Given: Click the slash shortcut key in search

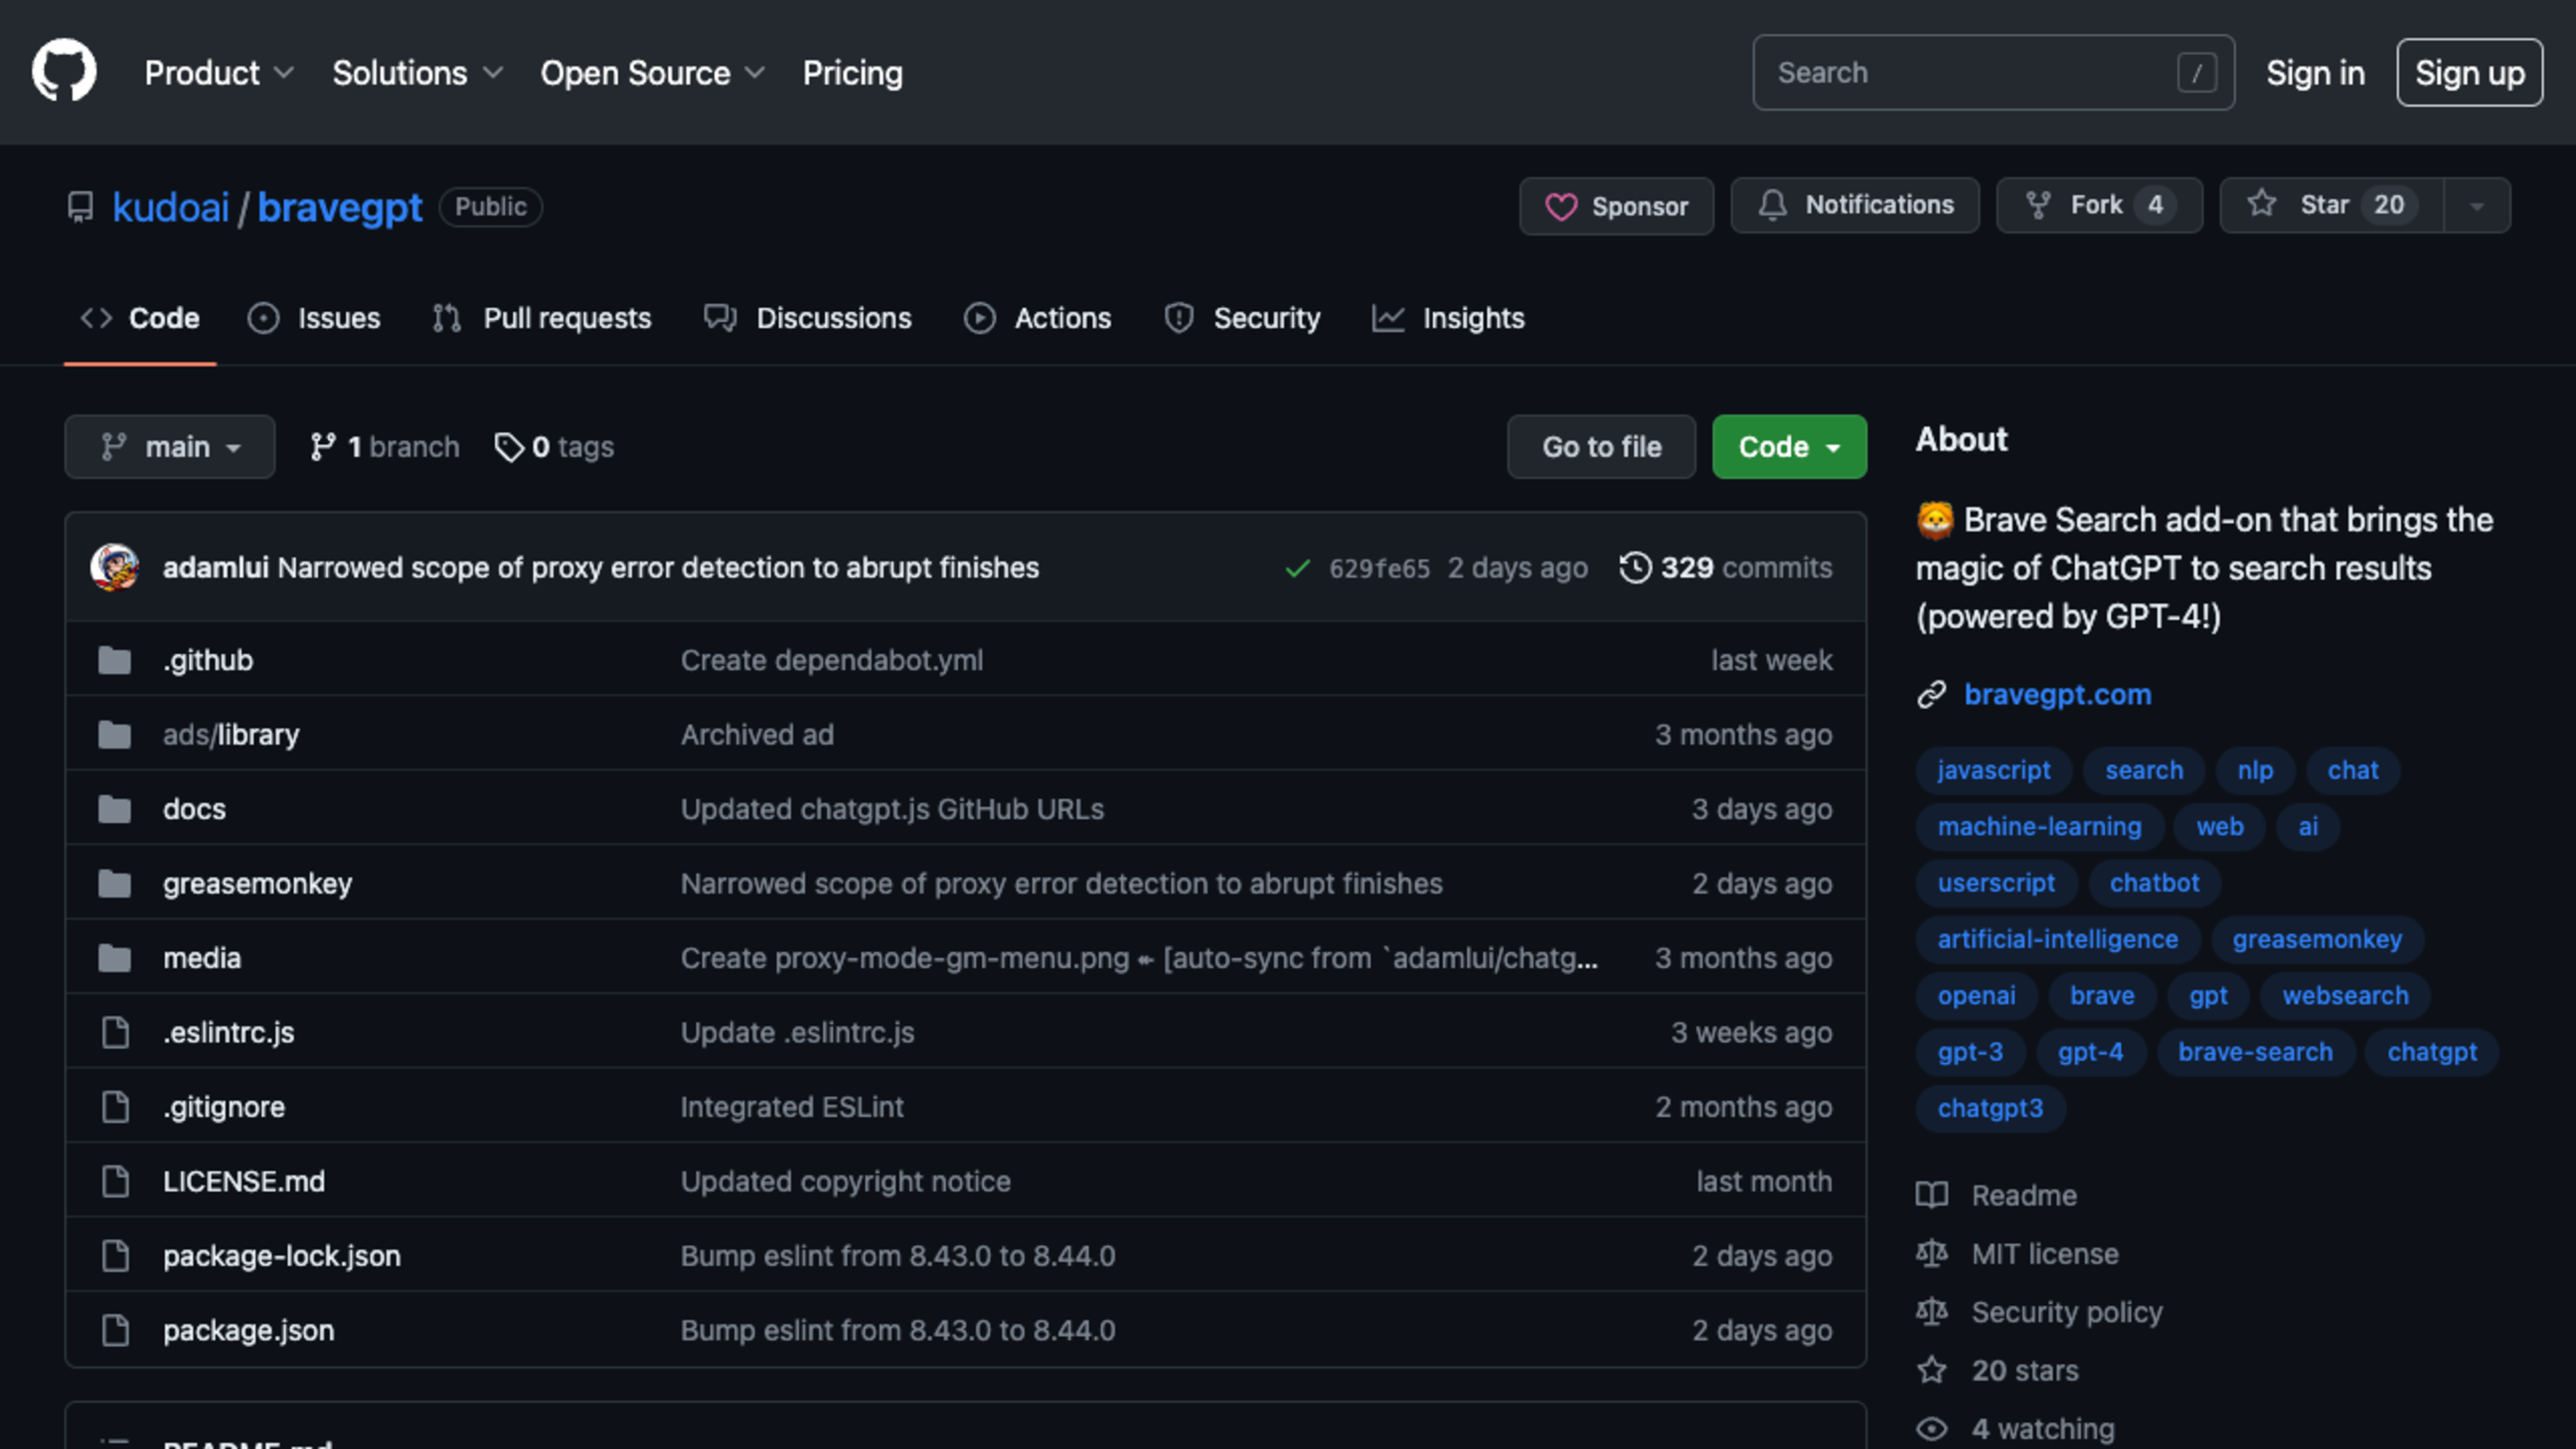Looking at the screenshot, I should [2196, 72].
